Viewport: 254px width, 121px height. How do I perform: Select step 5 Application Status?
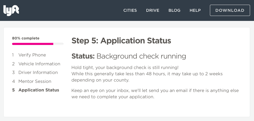(x=36, y=90)
